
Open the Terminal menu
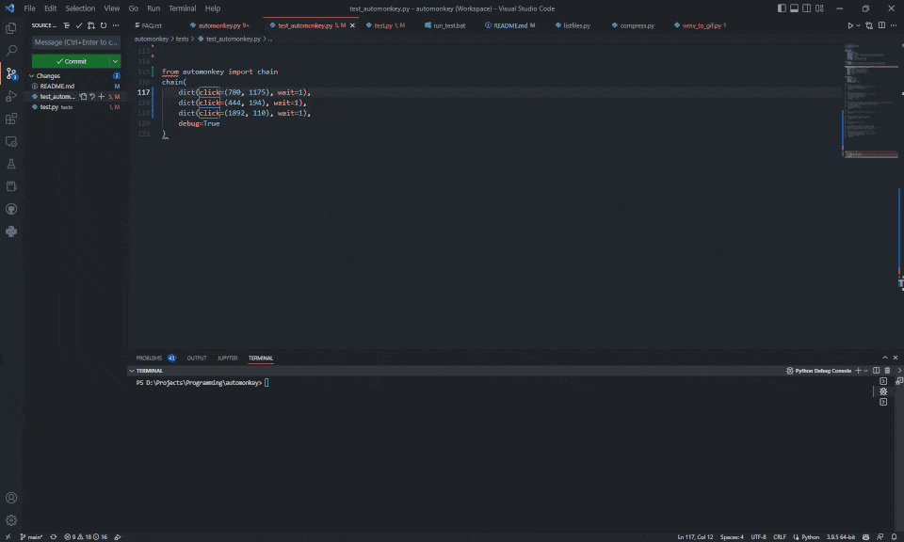pyautogui.click(x=183, y=8)
